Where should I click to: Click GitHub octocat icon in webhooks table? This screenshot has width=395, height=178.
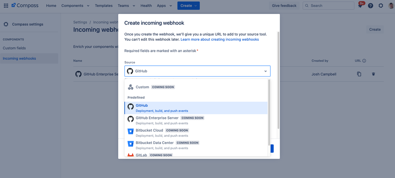click(x=78, y=74)
